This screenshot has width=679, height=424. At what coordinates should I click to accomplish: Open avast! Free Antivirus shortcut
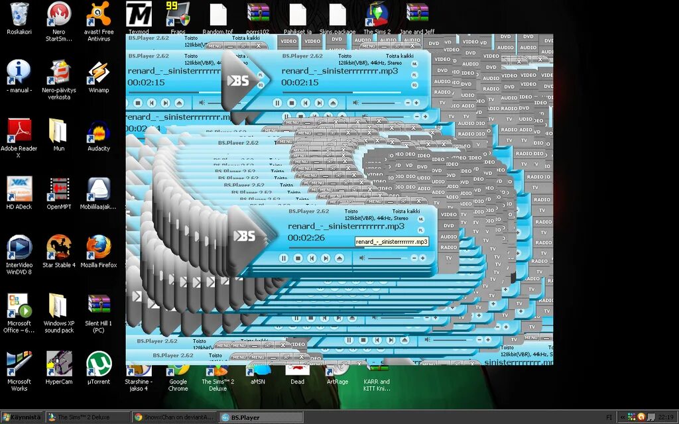[99, 22]
